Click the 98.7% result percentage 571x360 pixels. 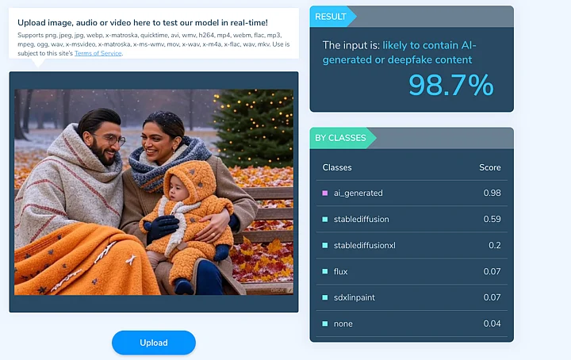450,85
